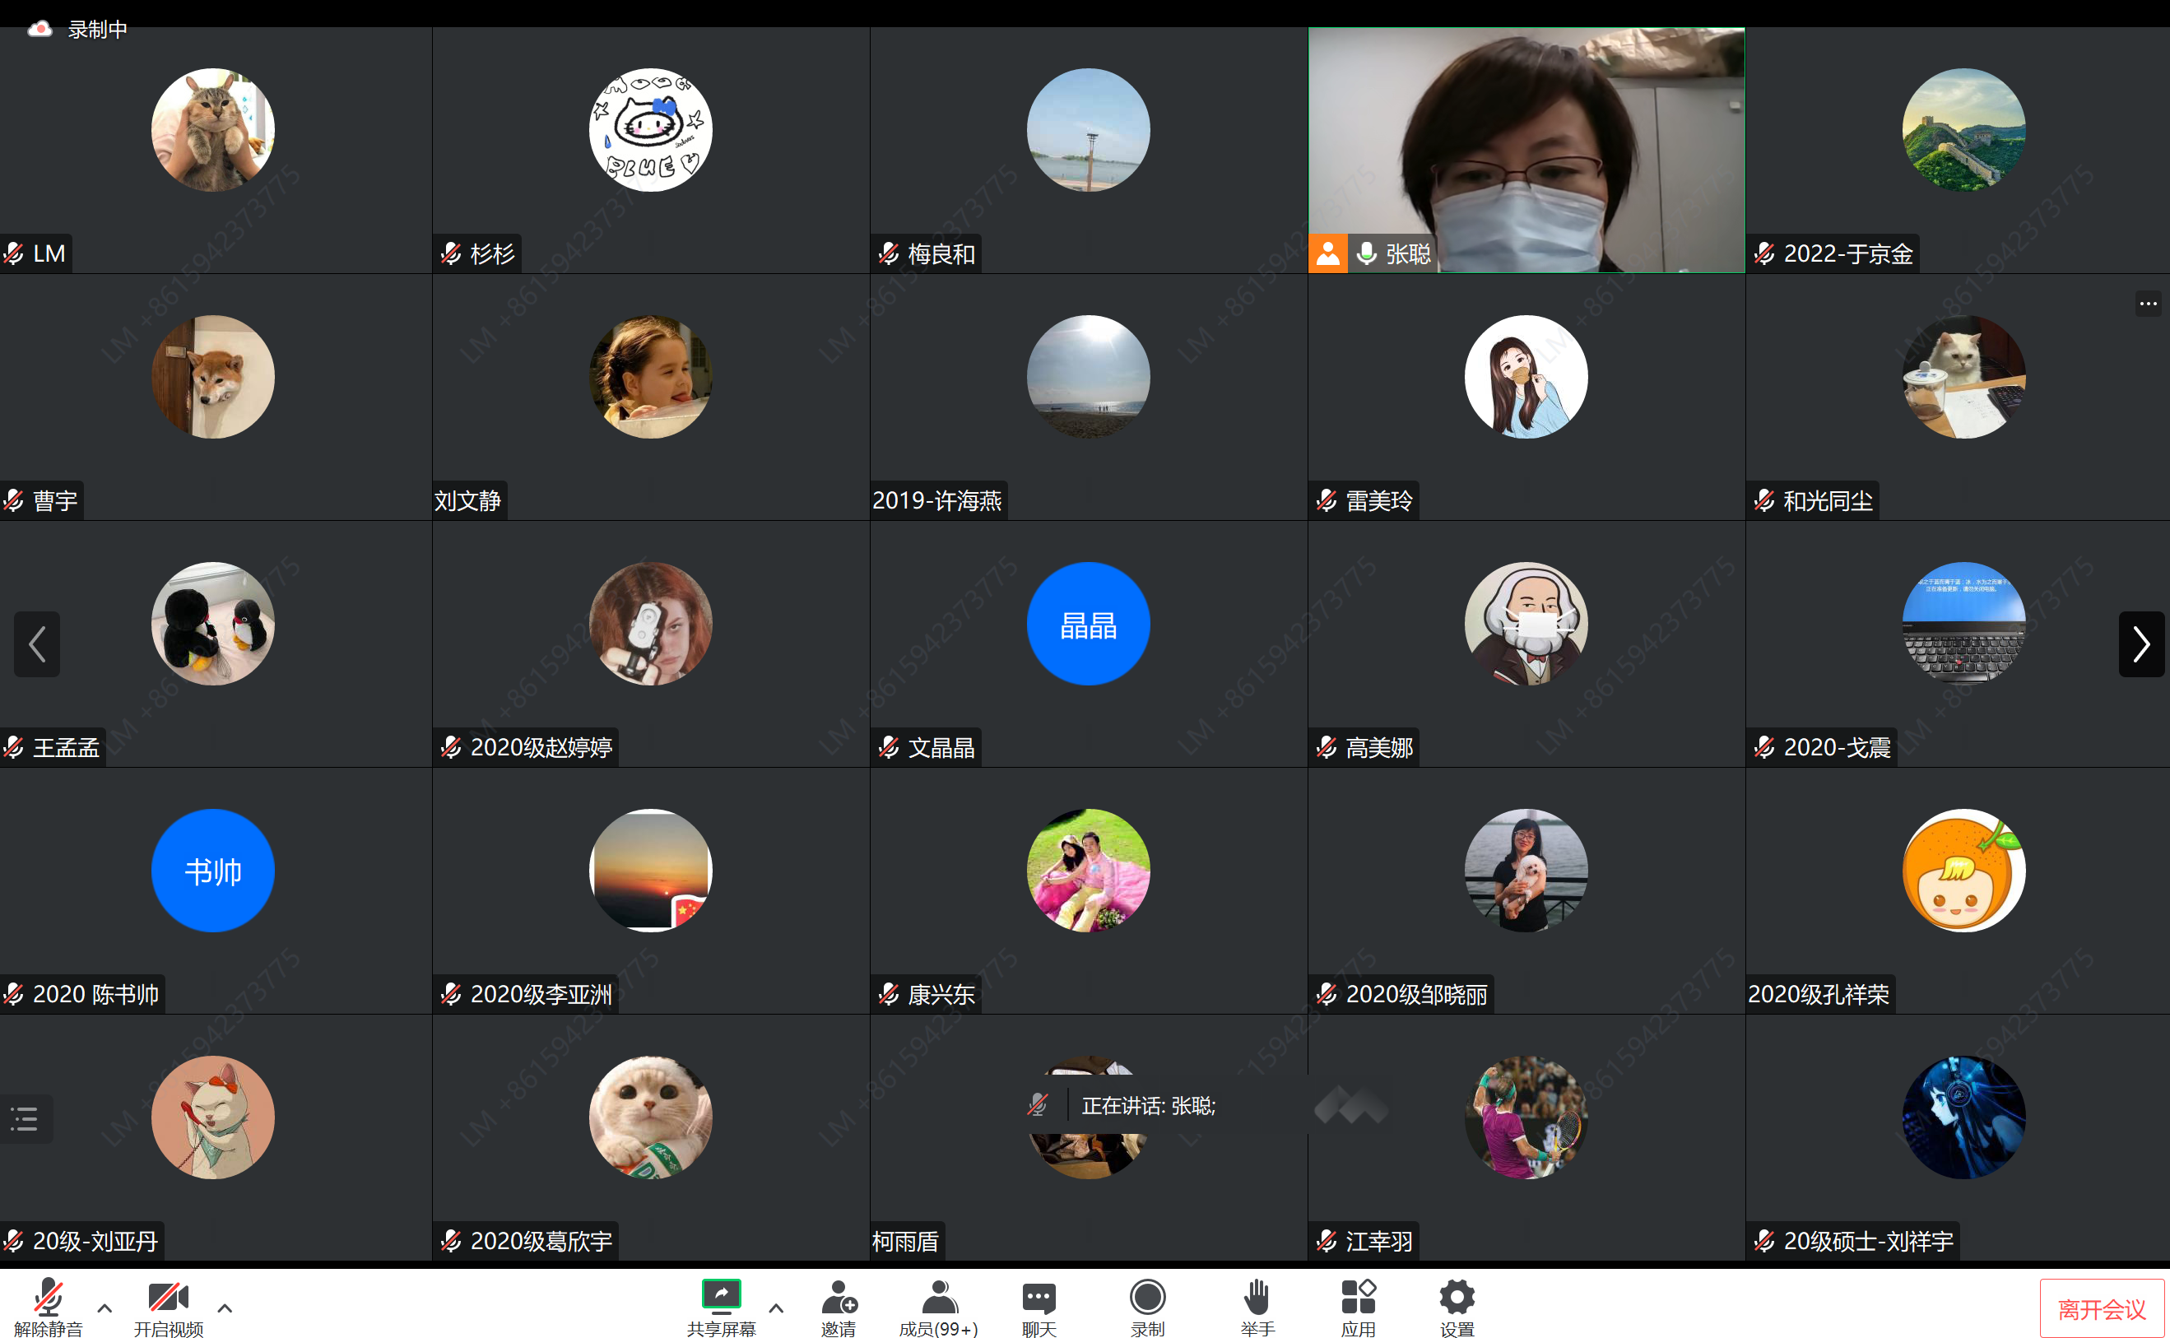Click the cloud recording status icon

39,29
